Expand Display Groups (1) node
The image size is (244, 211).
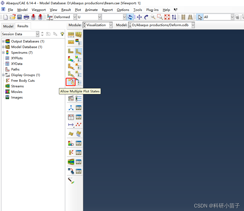tap(3, 75)
